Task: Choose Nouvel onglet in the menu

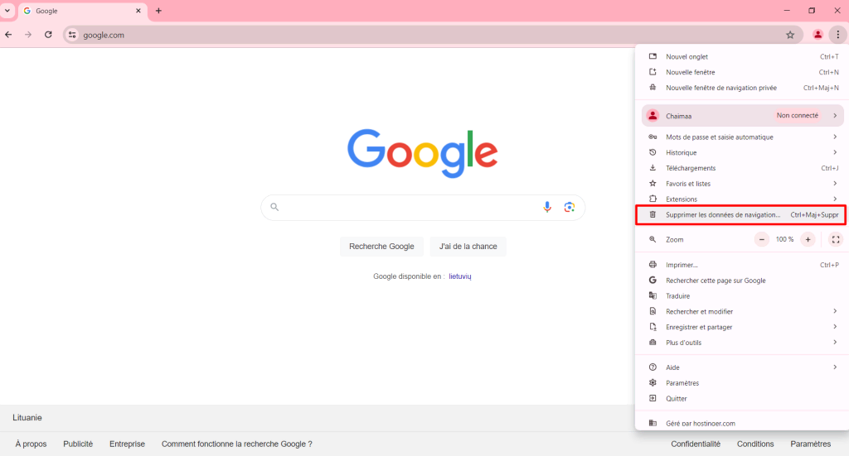Action: [x=743, y=57]
